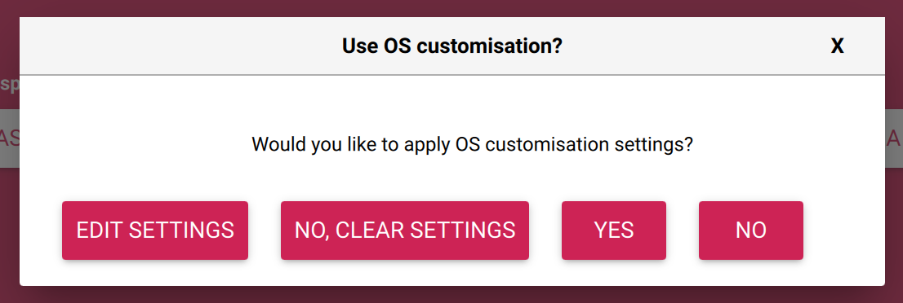Dismiss the popup using the X icon
Image resolution: width=903 pixels, height=303 pixels.
click(838, 46)
